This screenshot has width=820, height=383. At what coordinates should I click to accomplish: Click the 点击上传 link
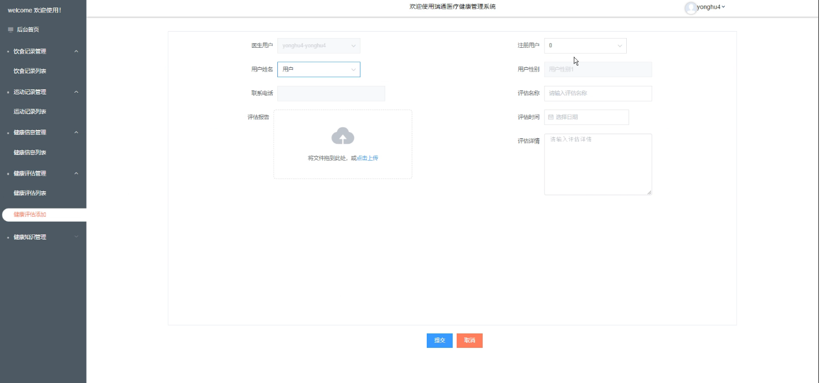[367, 158]
